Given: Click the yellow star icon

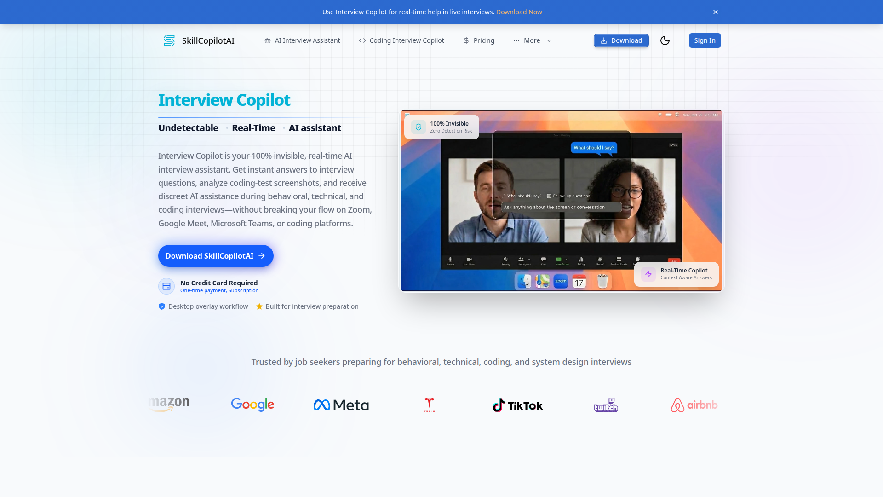Looking at the screenshot, I should coord(259,306).
